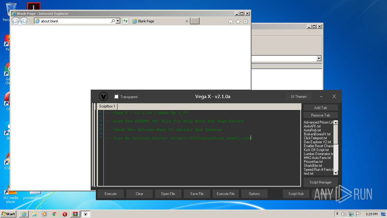Expand the background window's dropdown arrow
This screenshot has height=218, width=387.
tap(319, 58)
